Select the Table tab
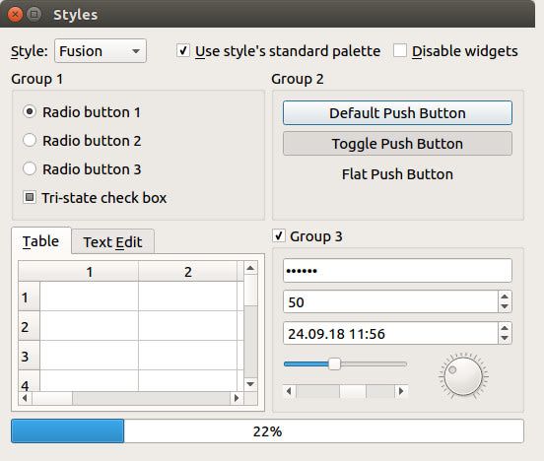544x461 pixels. point(41,241)
